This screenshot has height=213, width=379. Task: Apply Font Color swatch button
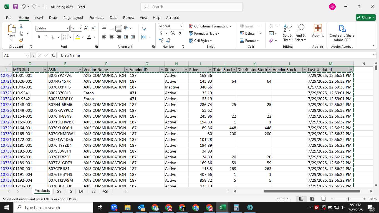click(x=89, y=37)
